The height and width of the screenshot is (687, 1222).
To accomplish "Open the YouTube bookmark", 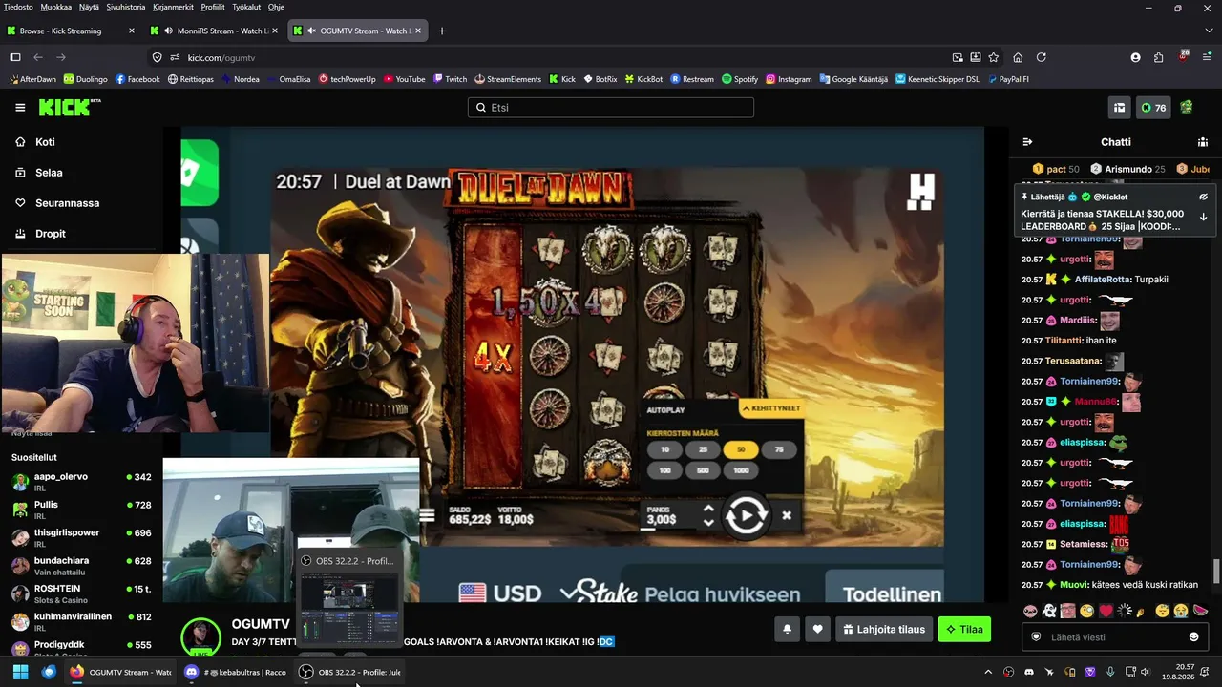I will 404,79.
